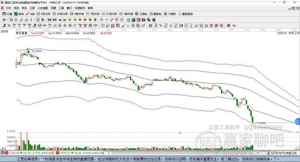Viewport: 300px width, 162px height.
Task: Click the blue arrow on right edge
Action: (x=298, y=122)
